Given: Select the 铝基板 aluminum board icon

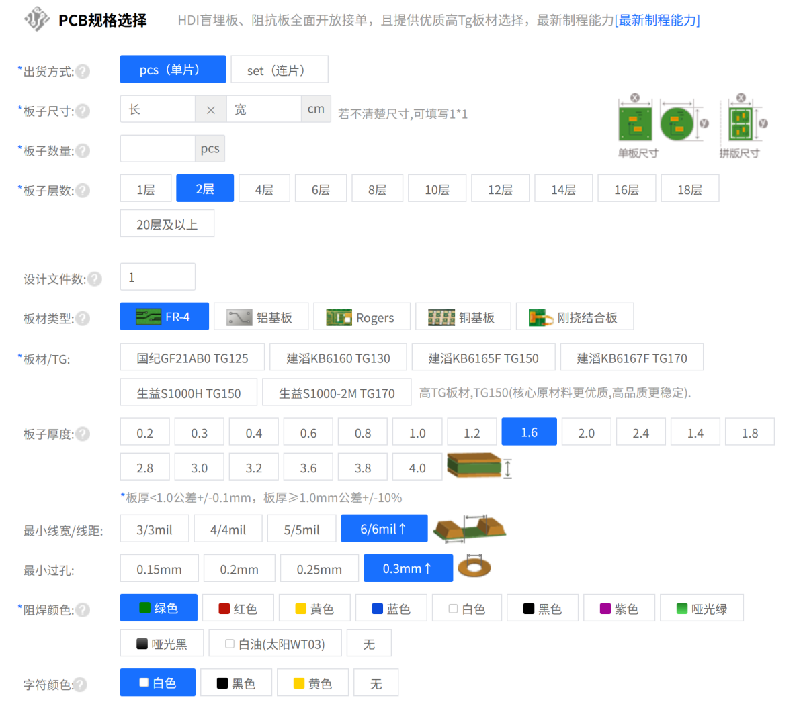Looking at the screenshot, I should pos(239,316).
